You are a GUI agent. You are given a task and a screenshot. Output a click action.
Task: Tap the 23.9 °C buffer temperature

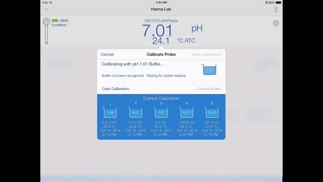click(110, 127)
